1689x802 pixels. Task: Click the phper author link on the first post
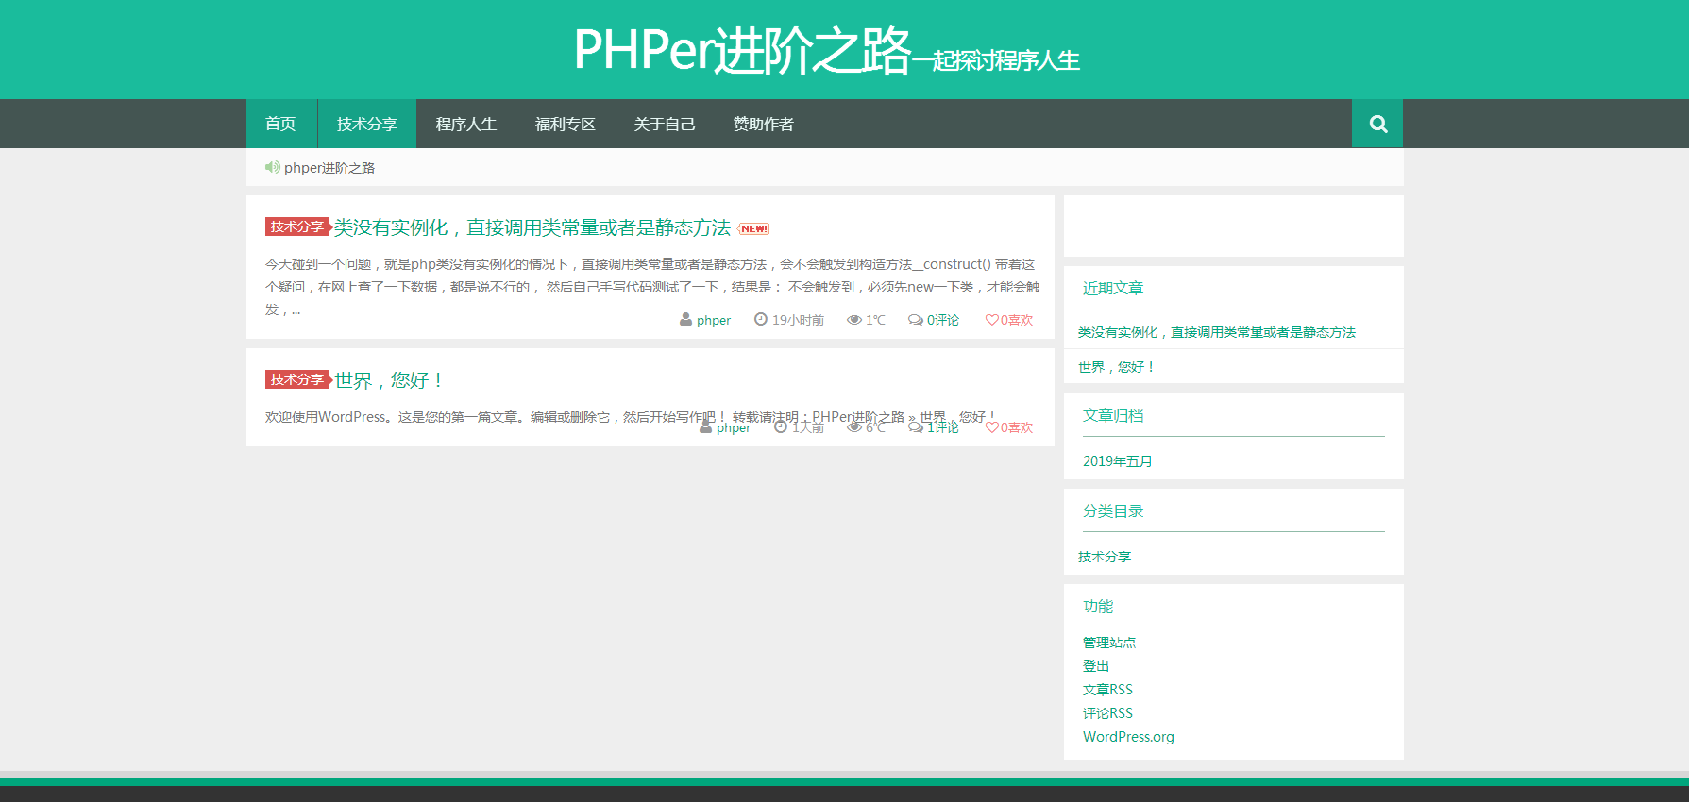[x=714, y=320]
